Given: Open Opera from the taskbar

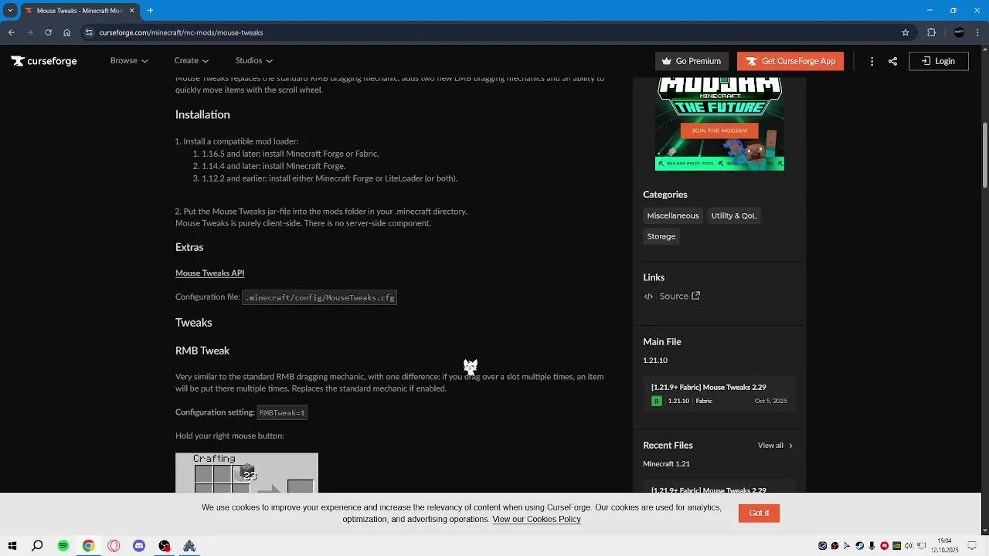Looking at the screenshot, I should [114, 546].
